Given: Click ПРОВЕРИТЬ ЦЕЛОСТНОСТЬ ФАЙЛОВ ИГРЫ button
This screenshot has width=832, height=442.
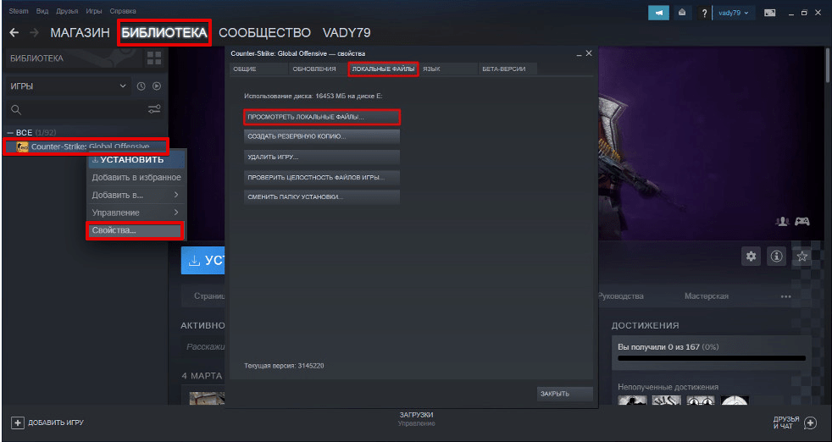Looking at the screenshot, I should coord(321,178).
